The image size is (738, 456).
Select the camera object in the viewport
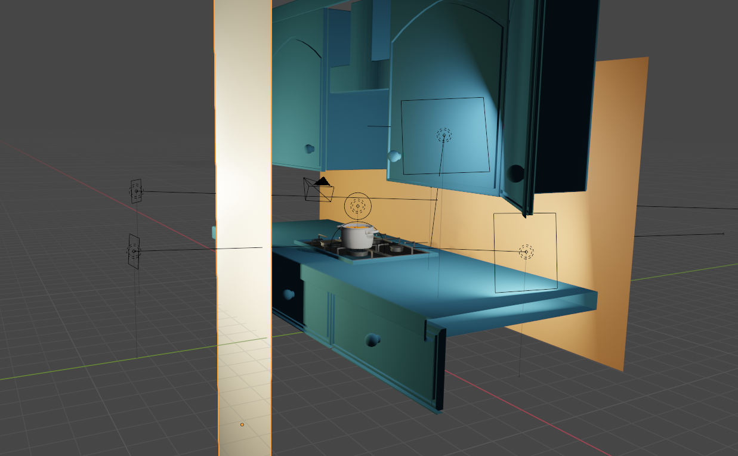[319, 189]
